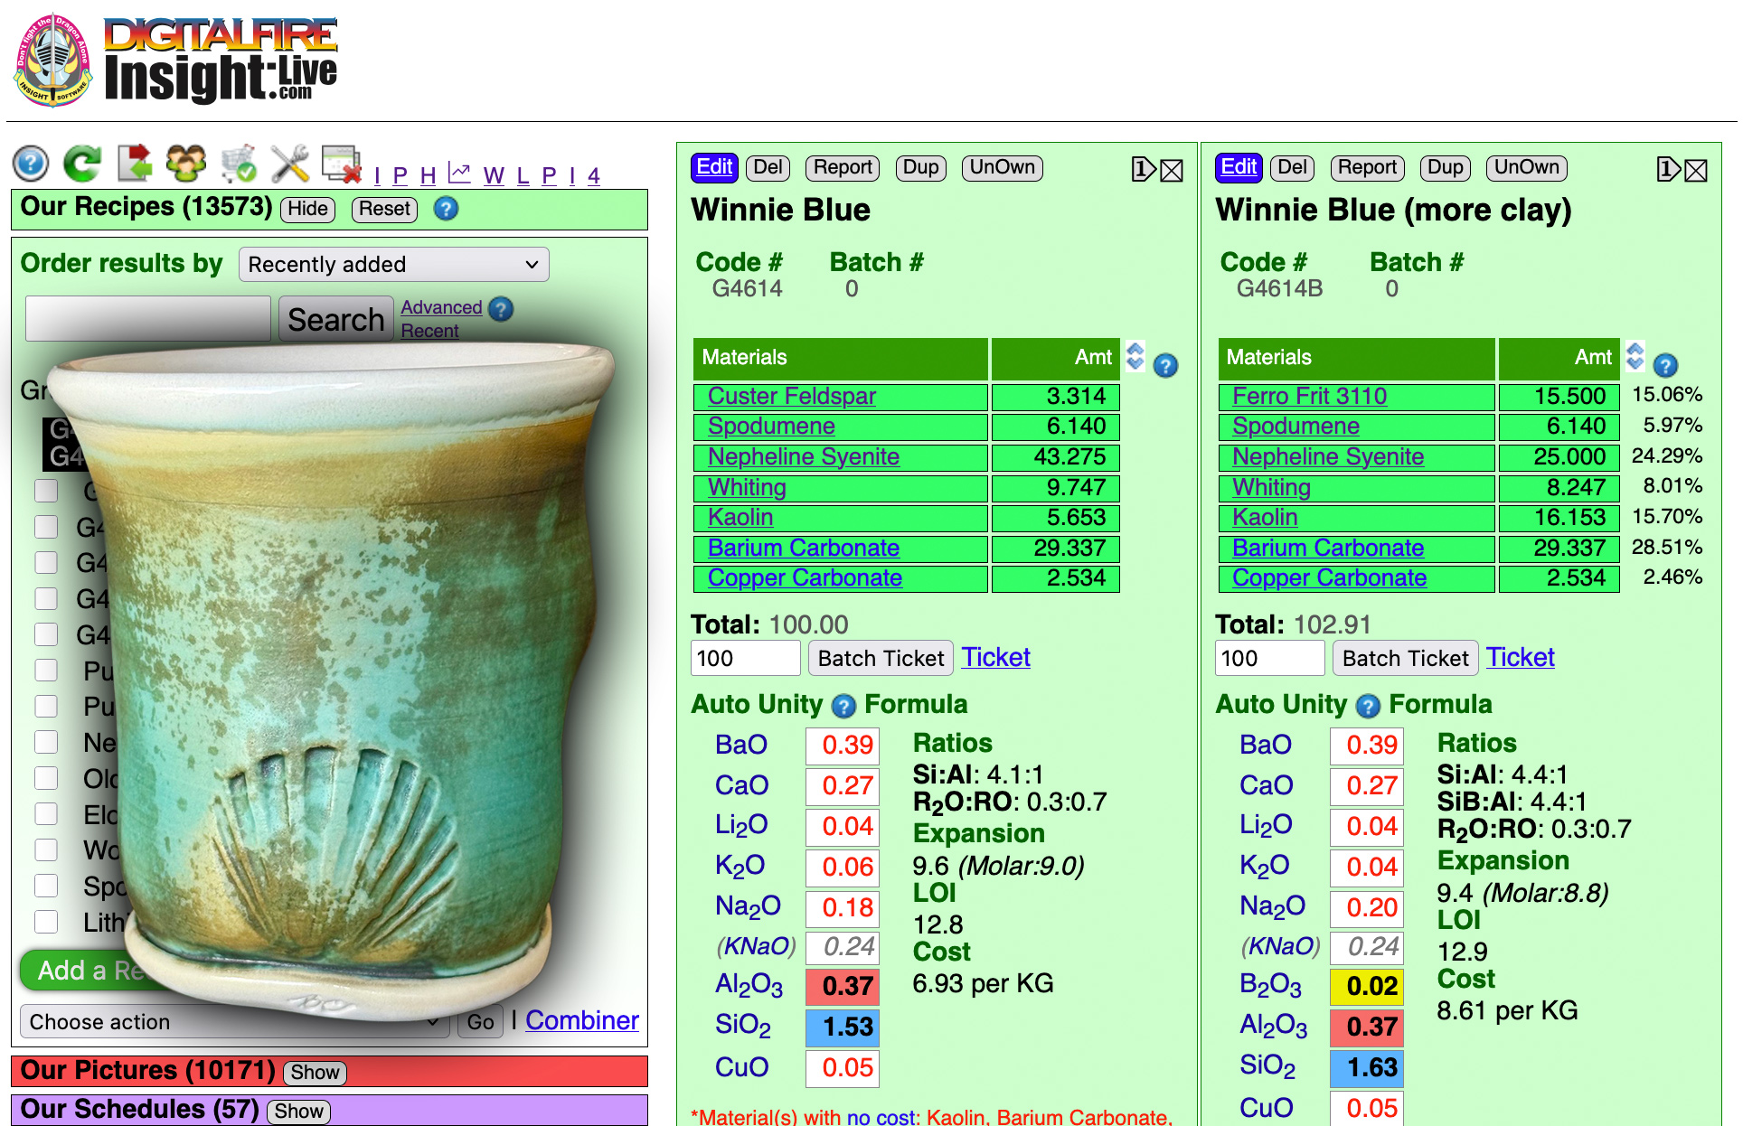Click help icon beside Auto Unity in Winnie Blue

tap(843, 706)
